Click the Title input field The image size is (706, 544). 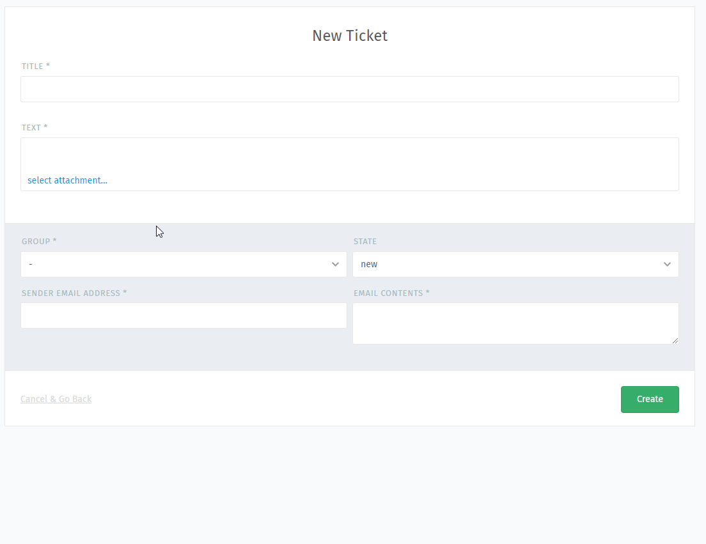point(349,89)
